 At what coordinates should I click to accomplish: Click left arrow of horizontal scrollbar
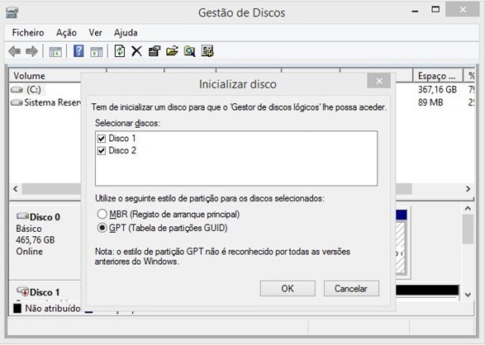click(16, 189)
